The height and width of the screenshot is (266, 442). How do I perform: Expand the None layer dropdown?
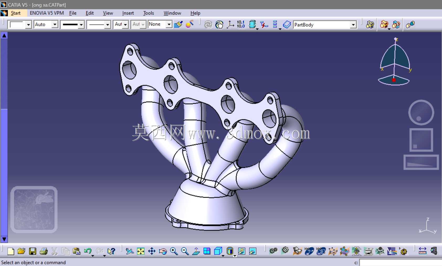click(169, 25)
